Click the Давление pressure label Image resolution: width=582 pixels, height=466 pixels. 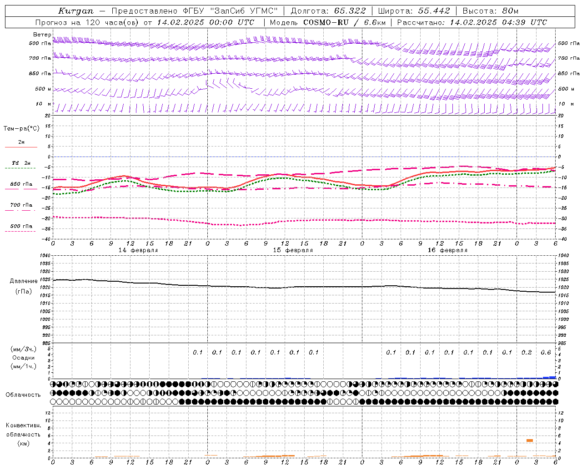point(24,281)
